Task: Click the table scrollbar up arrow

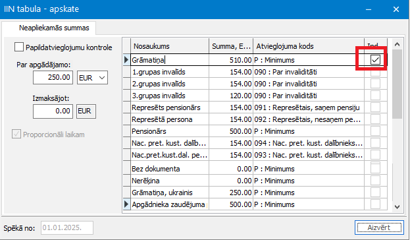Action: click(397, 44)
